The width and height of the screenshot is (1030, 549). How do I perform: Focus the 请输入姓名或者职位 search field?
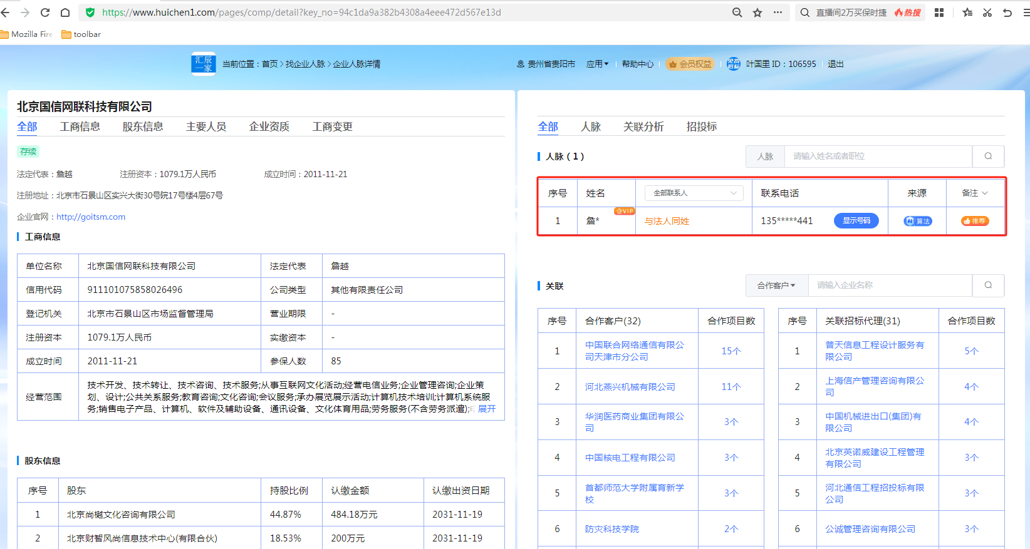coord(878,156)
